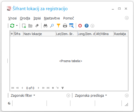The height and width of the screenshot is (112, 134).
Task: Click the menu bar customize circle arrow
Action: point(127,18)
